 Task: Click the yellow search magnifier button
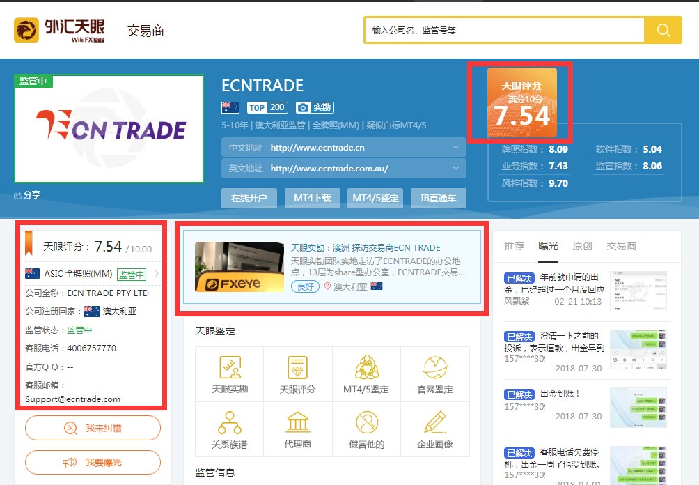tap(663, 31)
